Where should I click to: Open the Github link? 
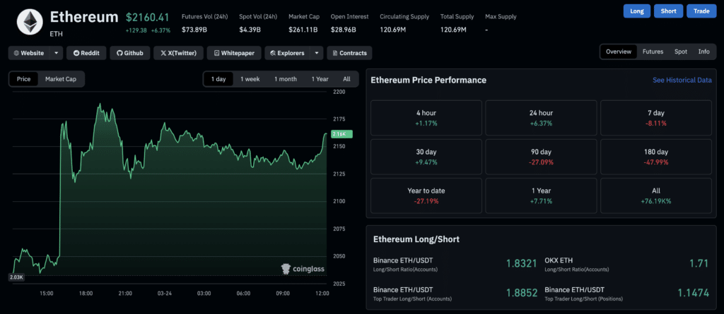pos(130,53)
